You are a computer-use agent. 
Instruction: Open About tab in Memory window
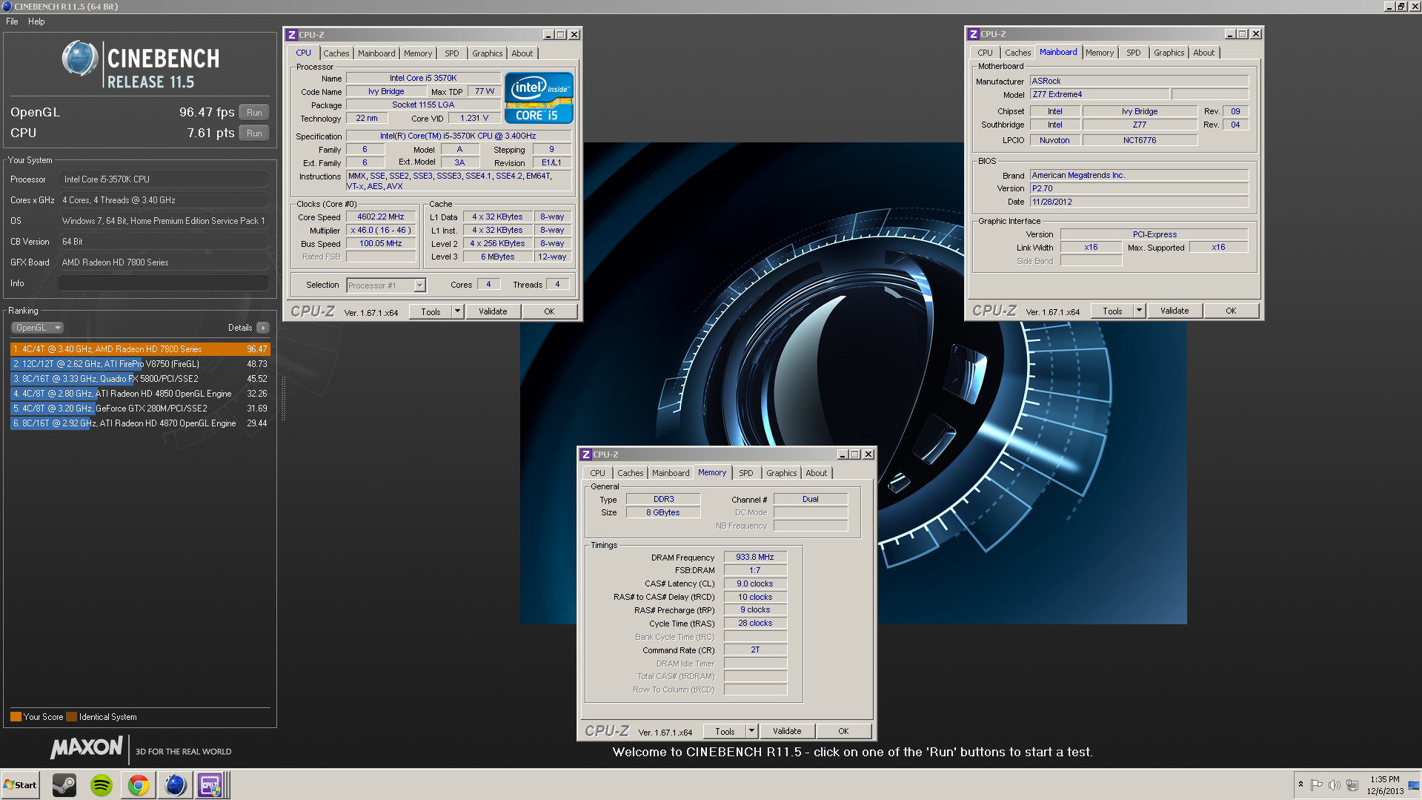point(817,473)
